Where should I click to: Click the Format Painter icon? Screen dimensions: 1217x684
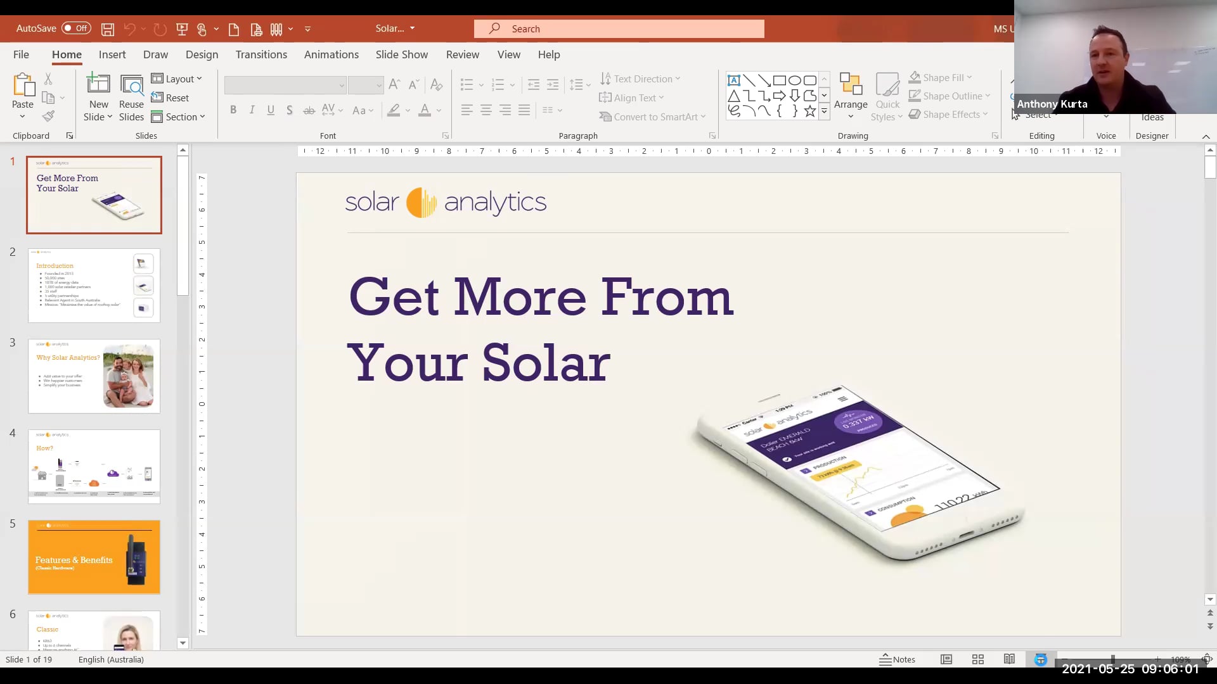point(48,116)
